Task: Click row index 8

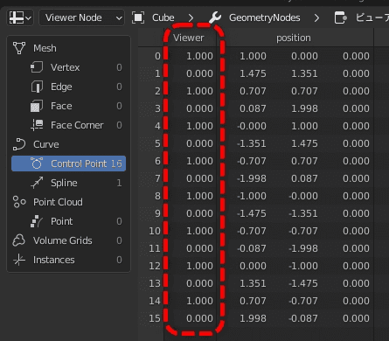Action: click(x=157, y=196)
